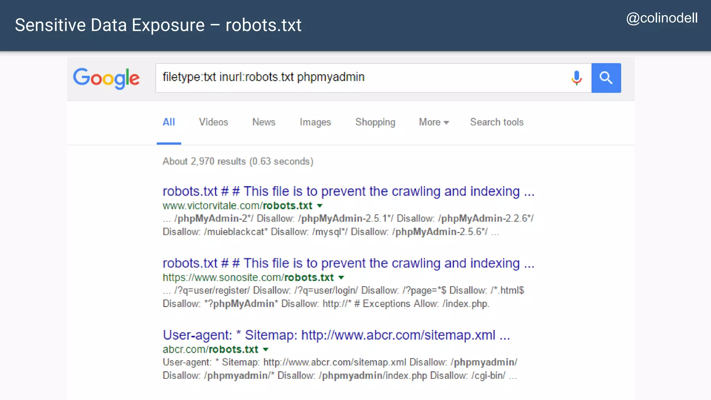Focus the search query input field
The image size is (711, 400).
[x=374, y=78]
